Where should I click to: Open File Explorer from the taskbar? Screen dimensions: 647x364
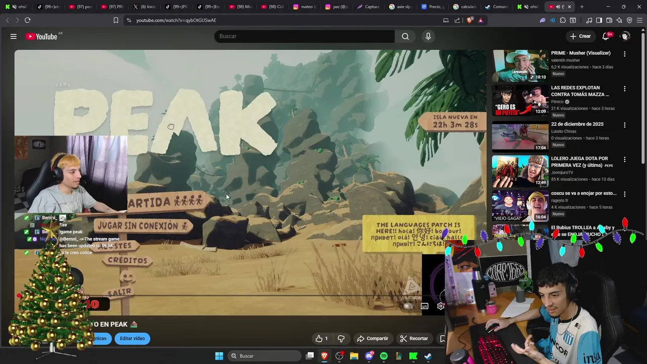tap(354, 356)
